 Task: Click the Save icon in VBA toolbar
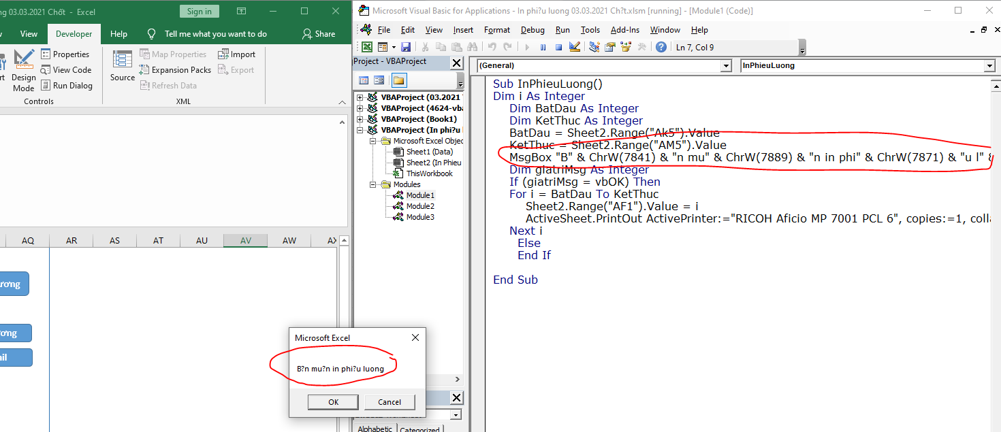[406, 47]
